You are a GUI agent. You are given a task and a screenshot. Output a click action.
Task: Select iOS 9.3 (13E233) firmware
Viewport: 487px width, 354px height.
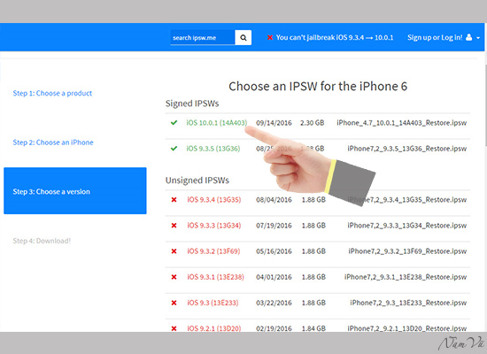point(213,303)
